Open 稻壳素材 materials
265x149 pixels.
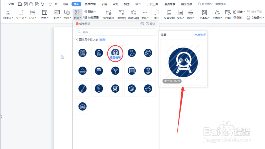(109, 15)
